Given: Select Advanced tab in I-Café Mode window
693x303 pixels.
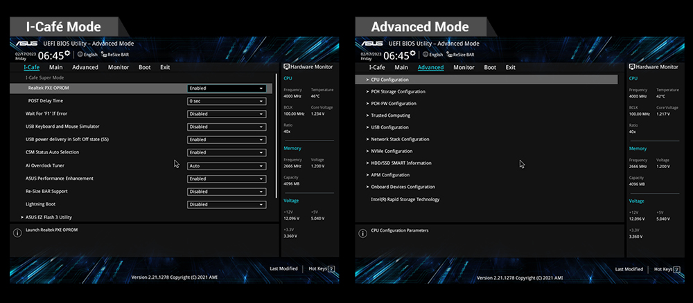Looking at the screenshot, I should [85, 68].
